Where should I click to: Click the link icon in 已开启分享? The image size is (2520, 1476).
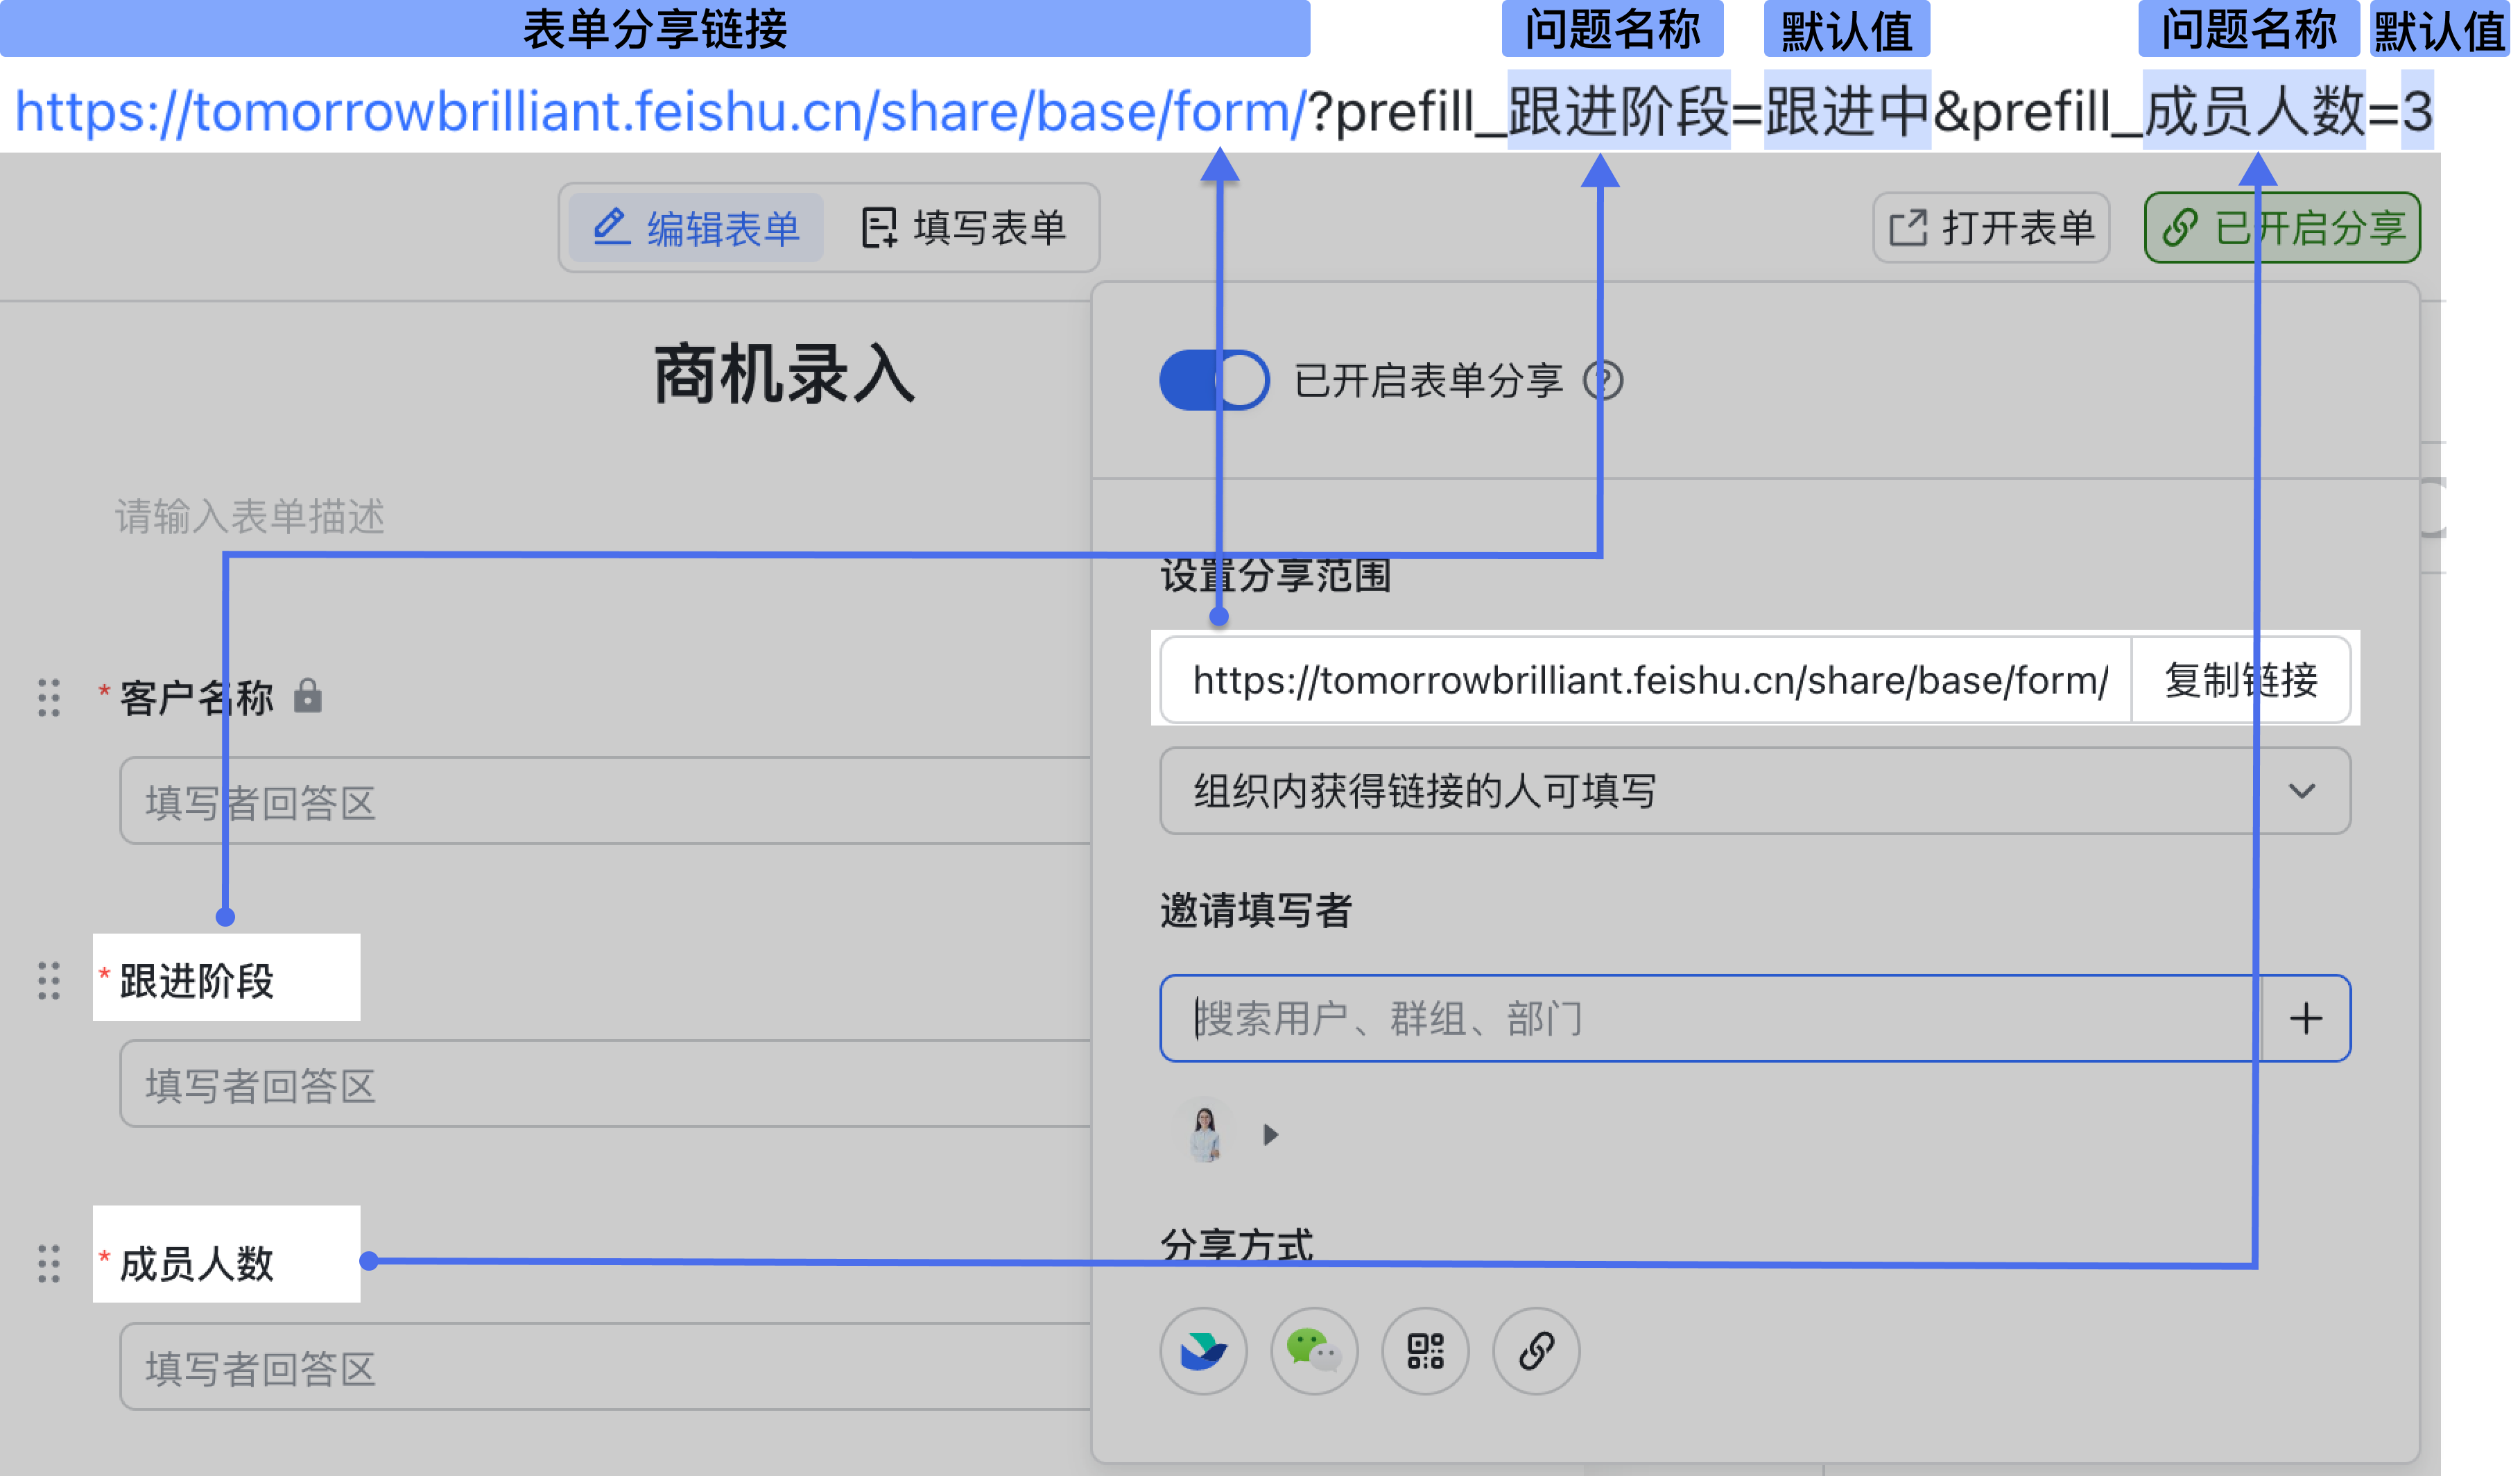tap(2179, 227)
